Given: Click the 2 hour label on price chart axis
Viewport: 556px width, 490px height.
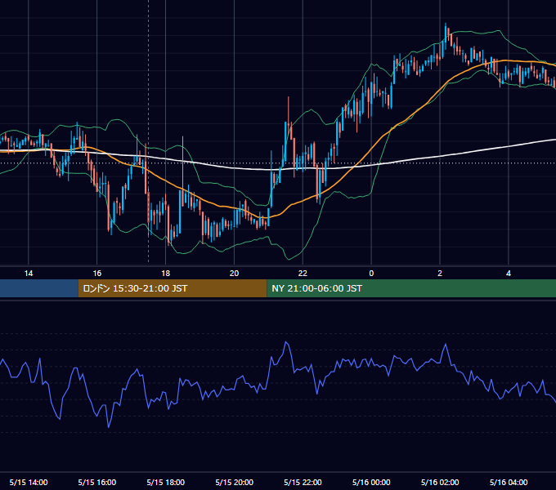Looking at the screenshot, I should coord(440,274).
